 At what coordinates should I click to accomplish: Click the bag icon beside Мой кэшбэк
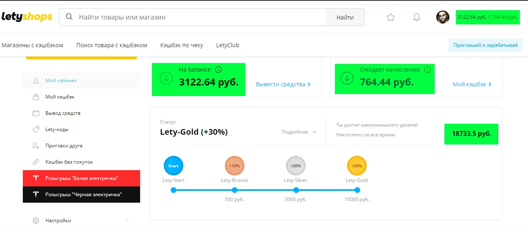tap(36, 97)
